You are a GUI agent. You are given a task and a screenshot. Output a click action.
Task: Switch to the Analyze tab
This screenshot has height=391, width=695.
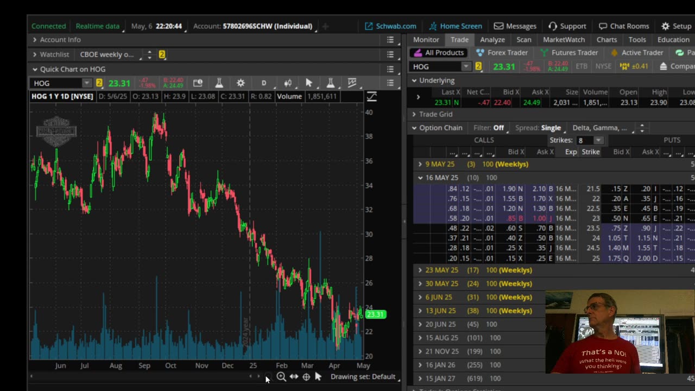coord(492,40)
